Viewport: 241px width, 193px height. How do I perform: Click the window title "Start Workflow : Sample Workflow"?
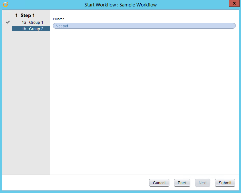pyautogui.click(x=120, y=5)
